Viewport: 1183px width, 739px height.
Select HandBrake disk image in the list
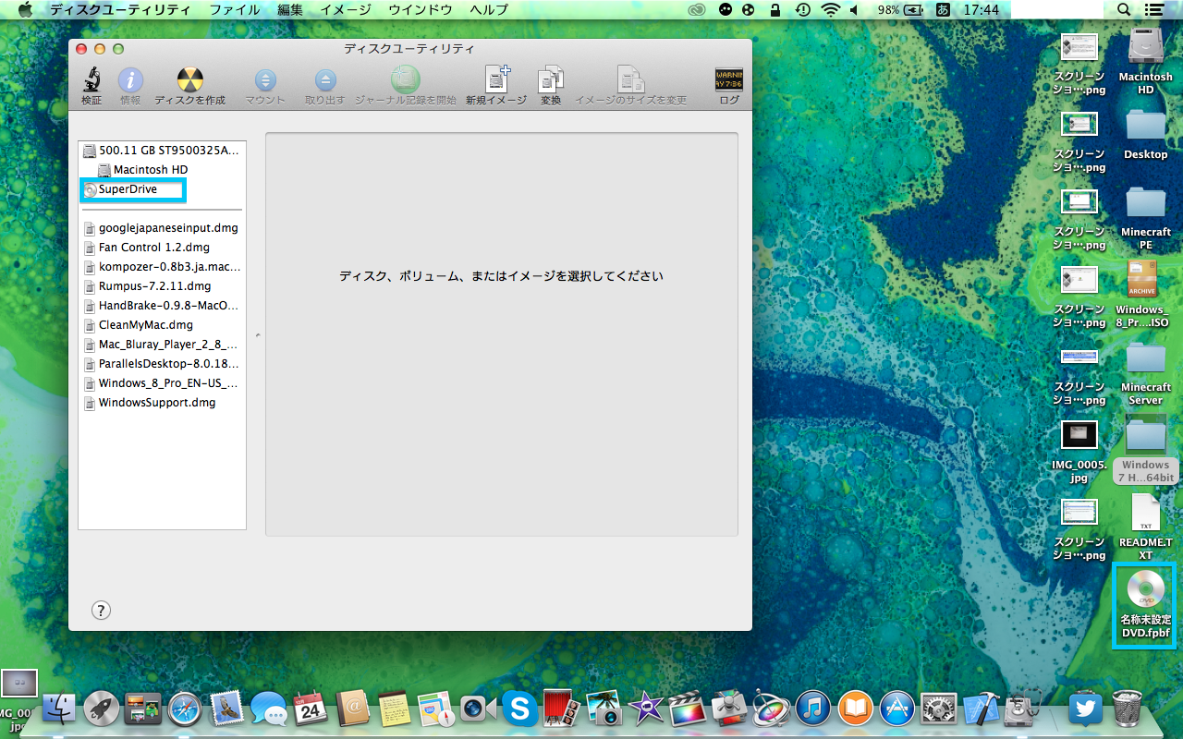[x=167, y=306]
